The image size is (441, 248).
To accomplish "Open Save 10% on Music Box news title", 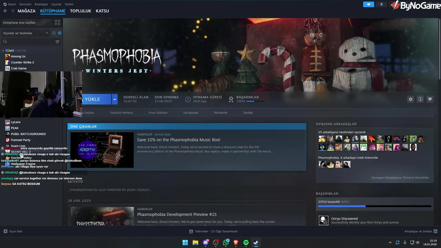I will (178, 140).
